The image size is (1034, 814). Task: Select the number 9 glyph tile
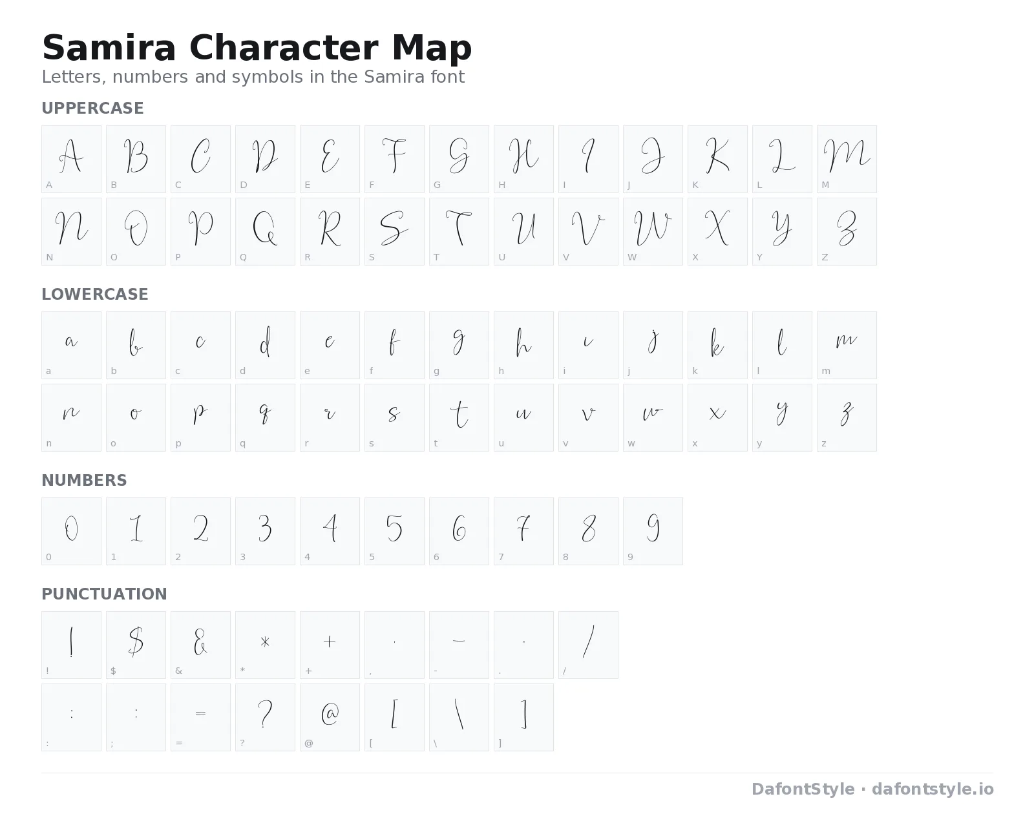tap(653, 531)
